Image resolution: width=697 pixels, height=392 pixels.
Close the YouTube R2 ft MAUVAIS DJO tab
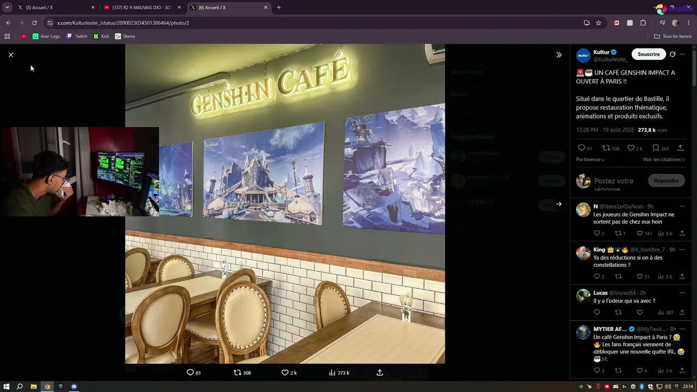pyautogui.click(x=179, y=8)
